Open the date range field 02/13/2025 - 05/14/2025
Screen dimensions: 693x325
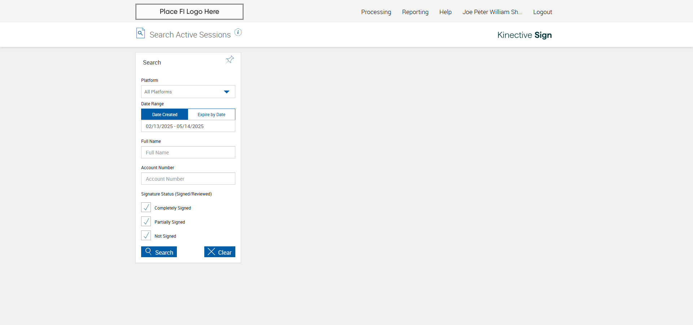pos(188,126)
